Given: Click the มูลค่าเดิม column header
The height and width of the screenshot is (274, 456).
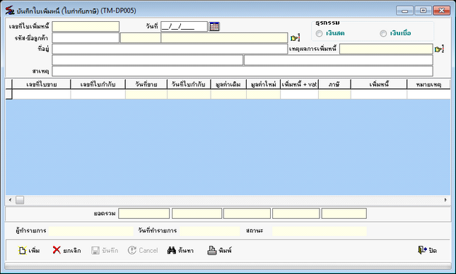Looking at the screenshot, I should point(228,84).
